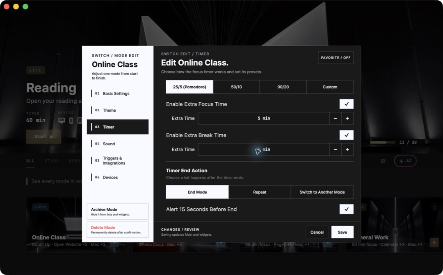Open the gear settings icon in main window

pos(383,161)
